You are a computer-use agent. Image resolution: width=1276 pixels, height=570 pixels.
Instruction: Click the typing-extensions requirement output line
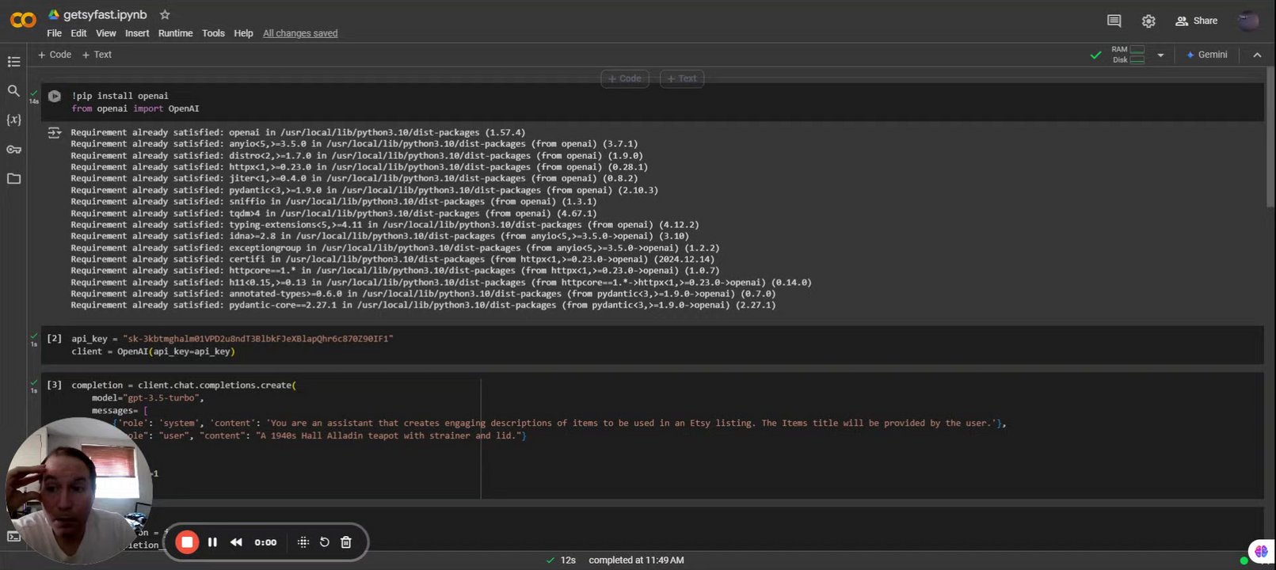coord(385,225)
